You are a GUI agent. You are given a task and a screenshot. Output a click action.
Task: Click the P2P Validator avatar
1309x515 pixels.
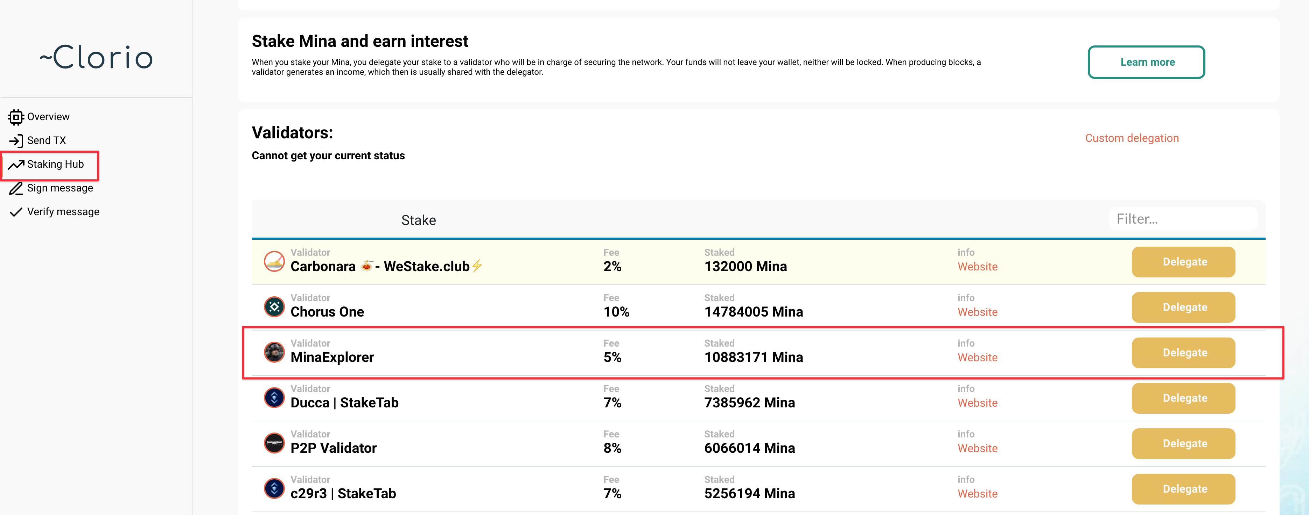pos(274,443)
